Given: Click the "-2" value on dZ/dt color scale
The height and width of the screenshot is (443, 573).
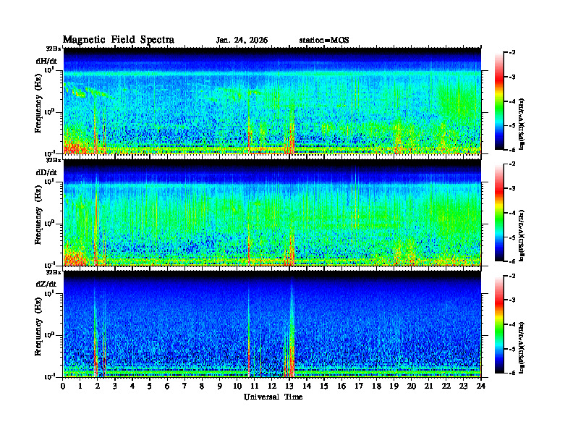Looking at the screenshot, I should [512, 276].
